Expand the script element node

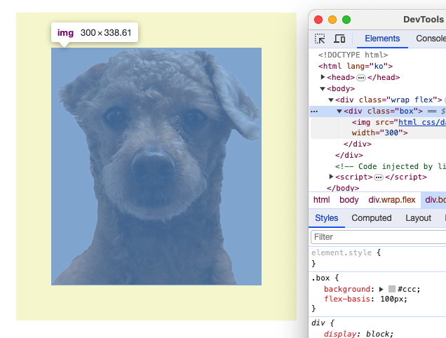[331, 177]
